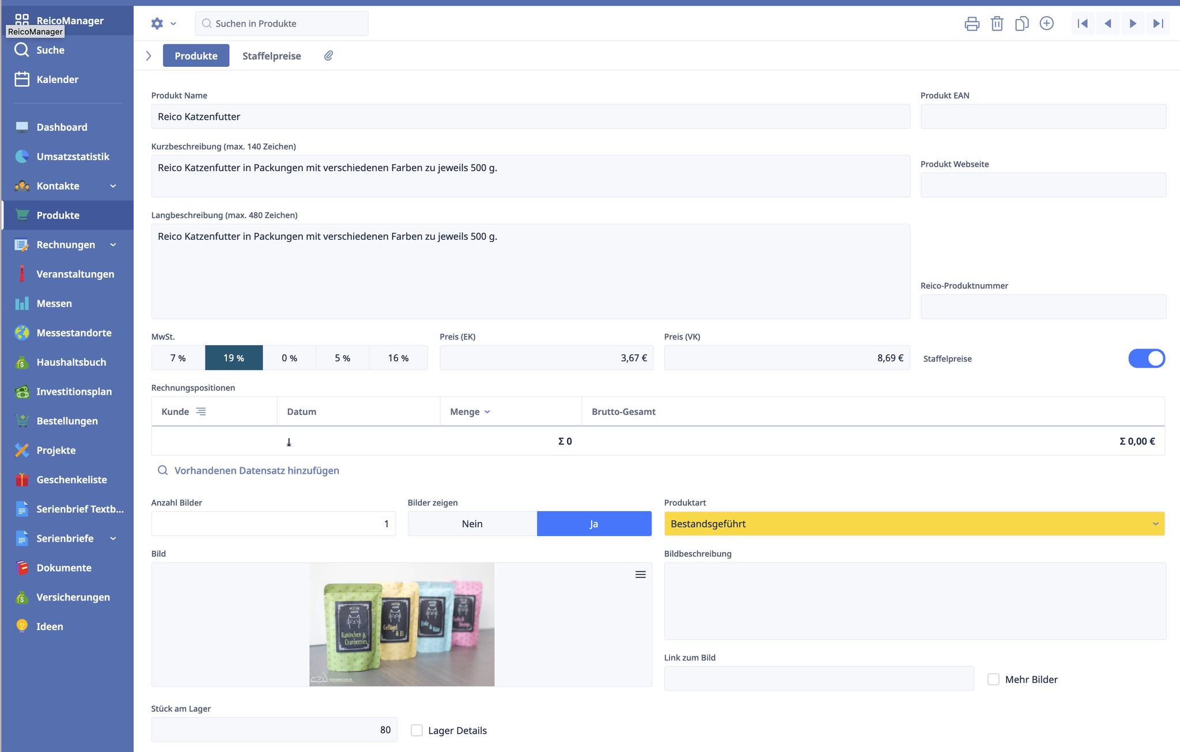The image size is (1180, 752).
Task: Open the settings gear menu
Action: (157, 24)
